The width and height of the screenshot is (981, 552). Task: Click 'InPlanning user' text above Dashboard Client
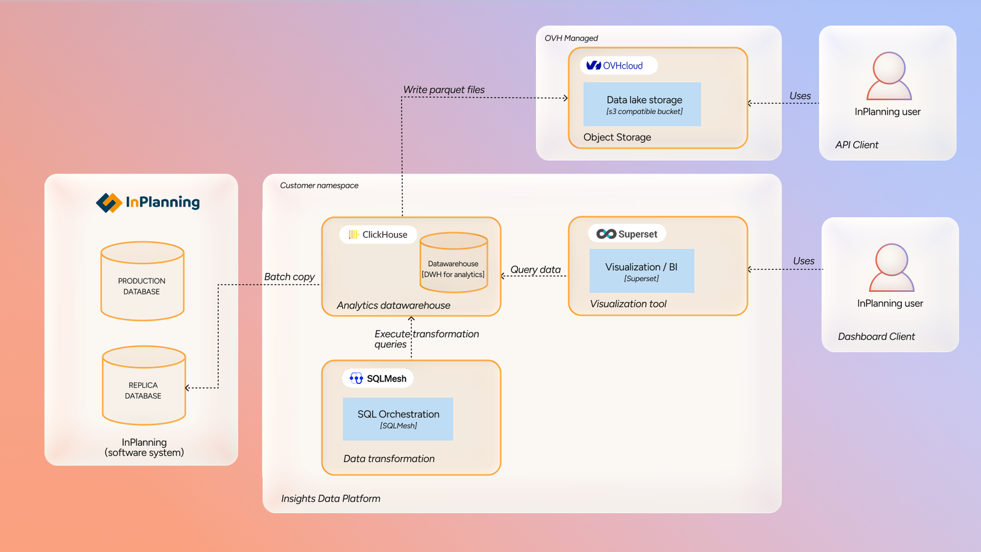[890, 303]
